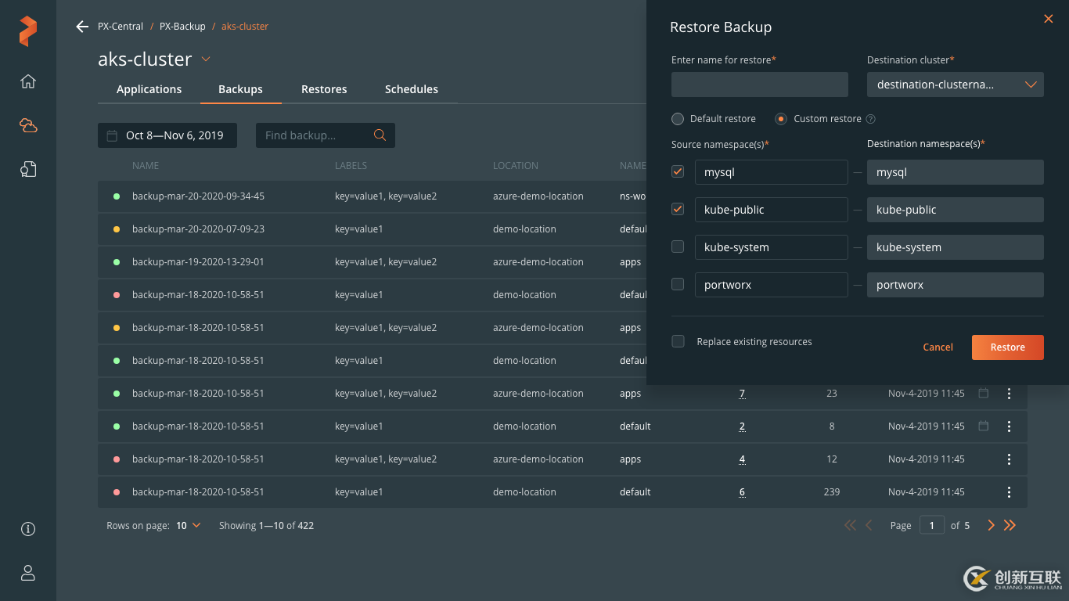
Task: Check the portworx source namespace checkbox
Action: 678,284
